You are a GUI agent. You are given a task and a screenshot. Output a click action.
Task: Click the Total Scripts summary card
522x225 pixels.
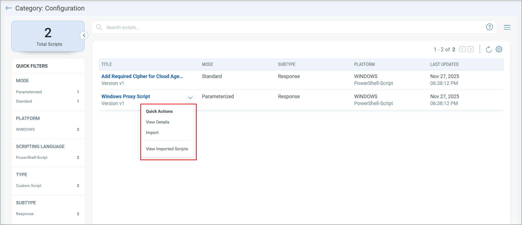[x=48, y=36]
